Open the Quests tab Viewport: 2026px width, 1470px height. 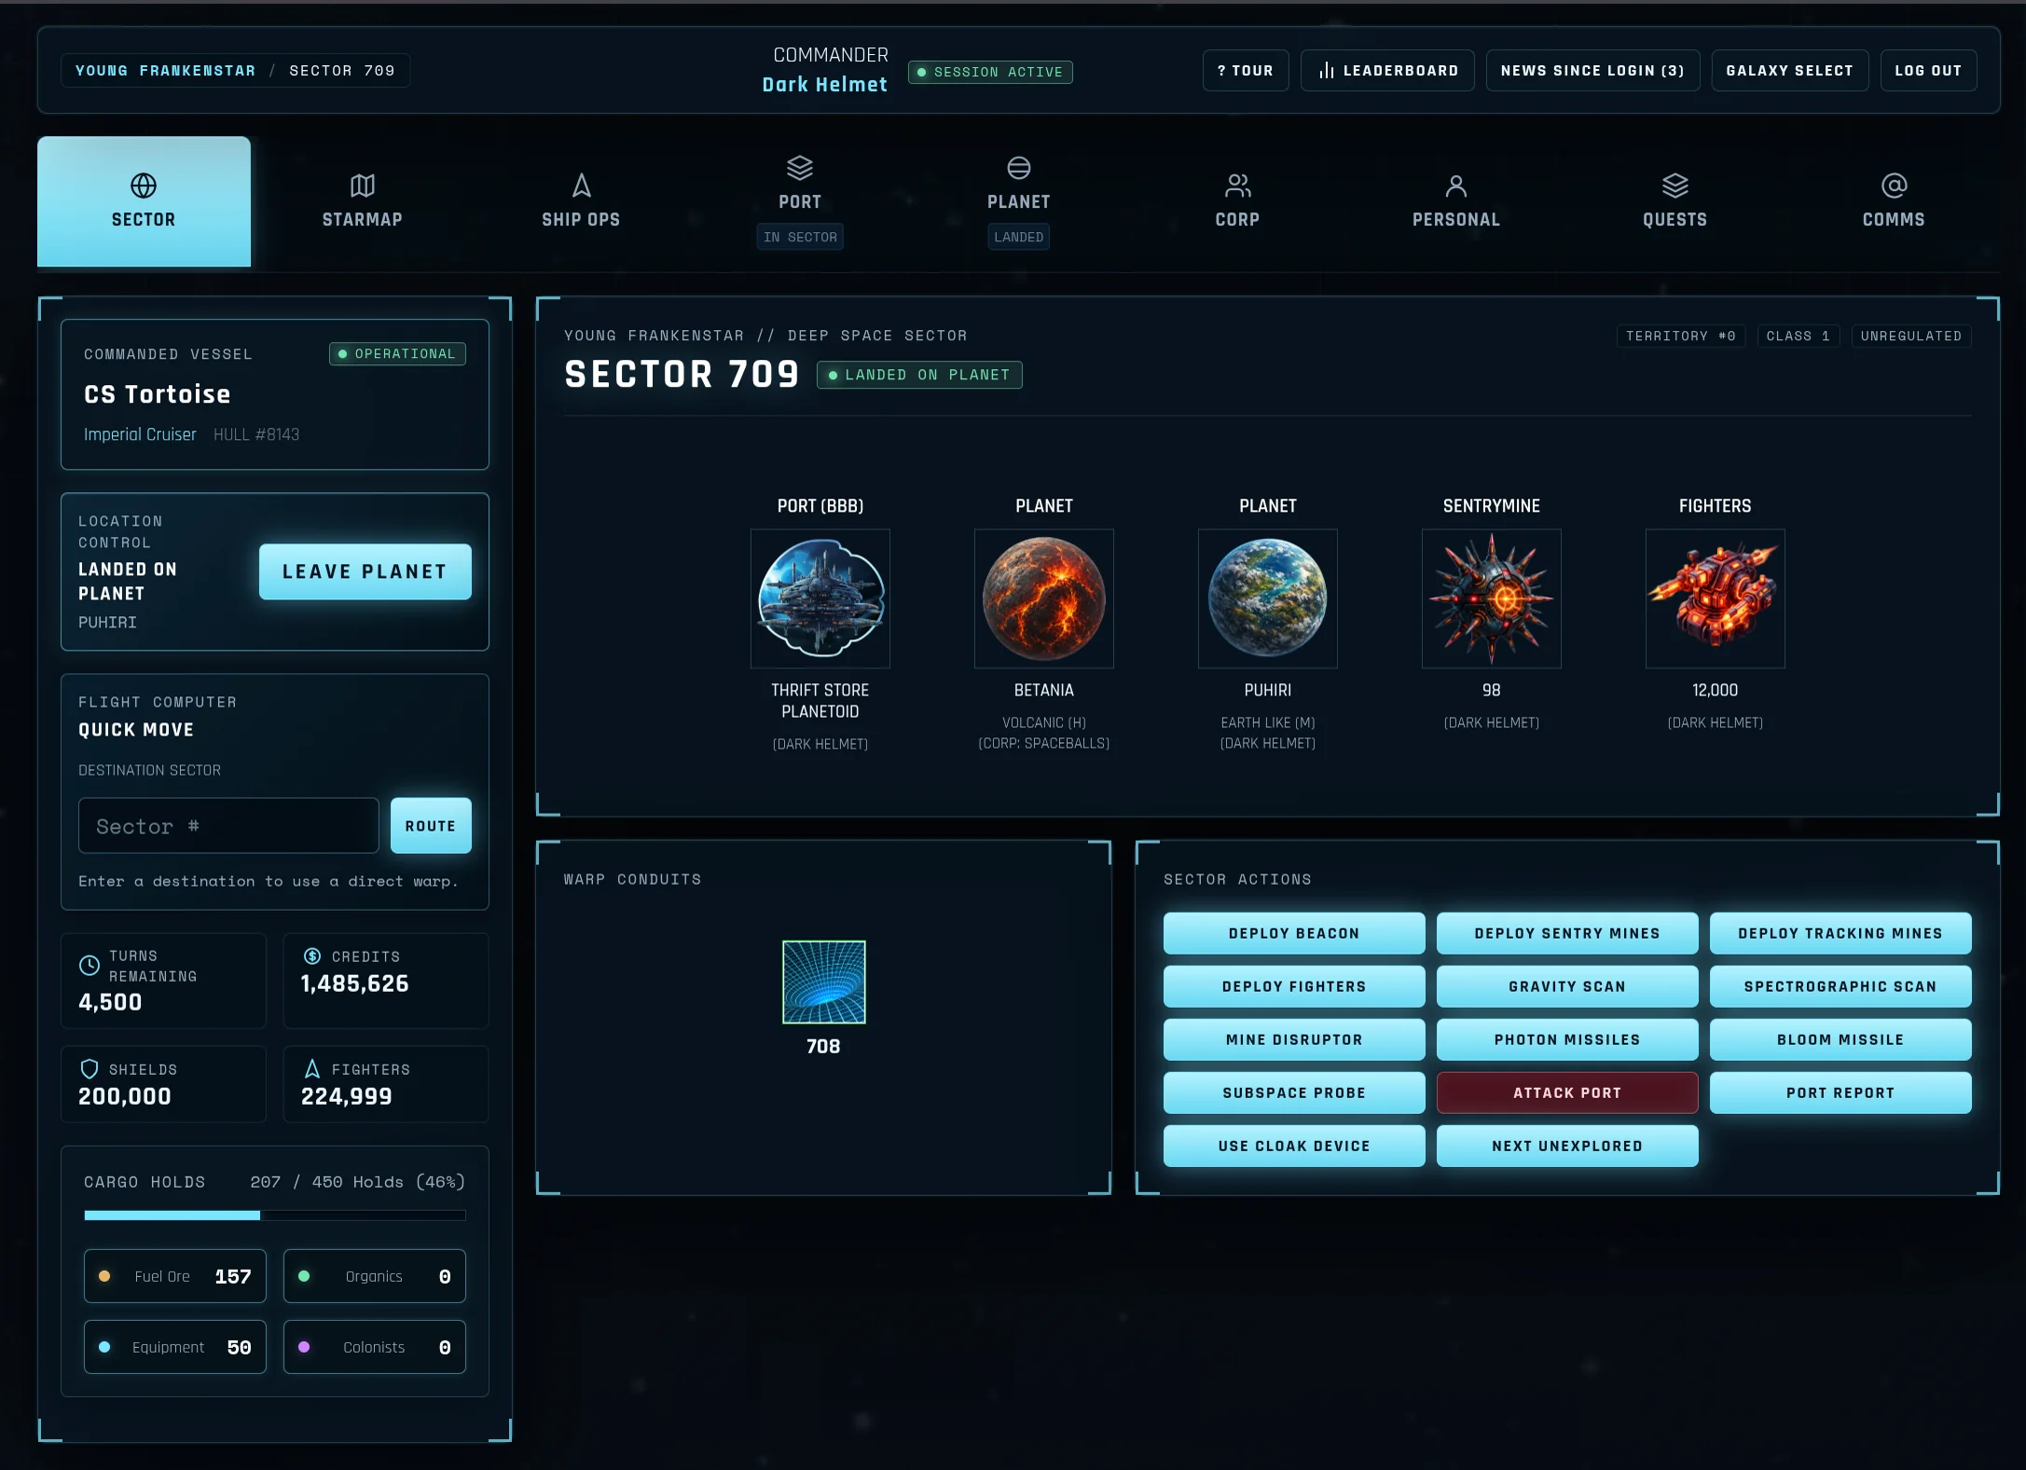(1675, 201)
